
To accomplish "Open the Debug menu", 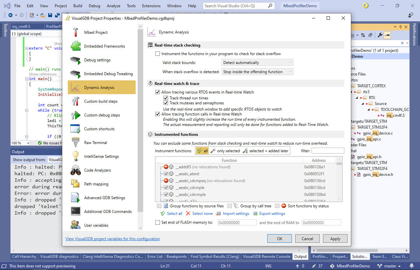I will 94,6.
